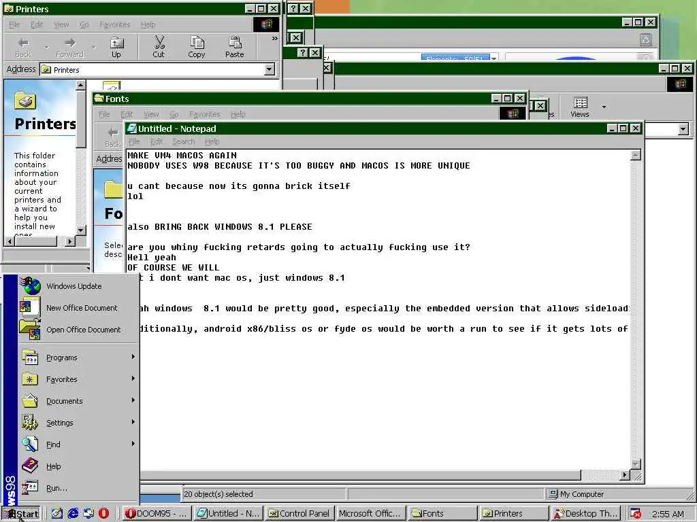Screen dimensions: 697x522
Task: Switch to Control Panel taskbar button
Action: pyautogui.click(x=299, y=514)
